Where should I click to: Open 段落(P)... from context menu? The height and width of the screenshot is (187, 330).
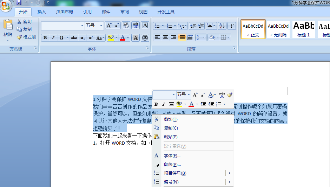193,165
